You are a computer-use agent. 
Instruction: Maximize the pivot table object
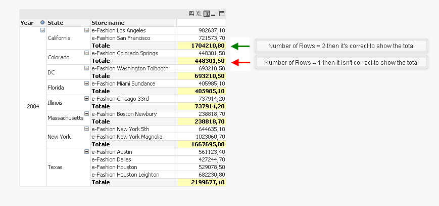click(x=221, y=14)
